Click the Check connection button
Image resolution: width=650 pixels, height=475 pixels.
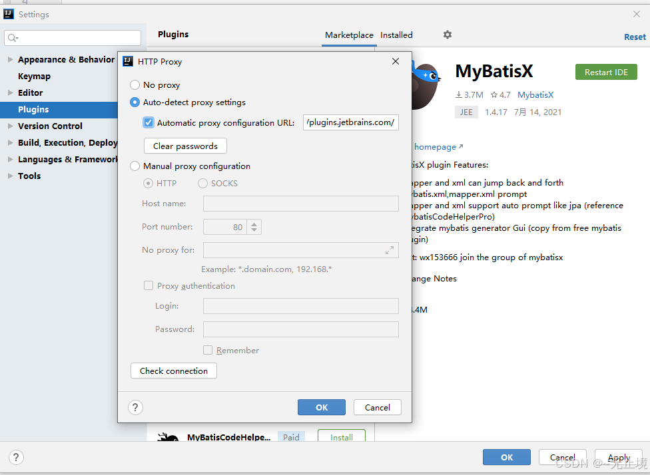pyautogui.click(x=174, y=371)
